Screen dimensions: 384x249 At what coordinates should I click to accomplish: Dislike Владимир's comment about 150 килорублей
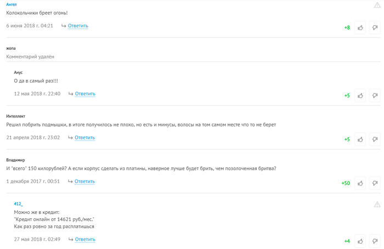(x=375, y=183)
